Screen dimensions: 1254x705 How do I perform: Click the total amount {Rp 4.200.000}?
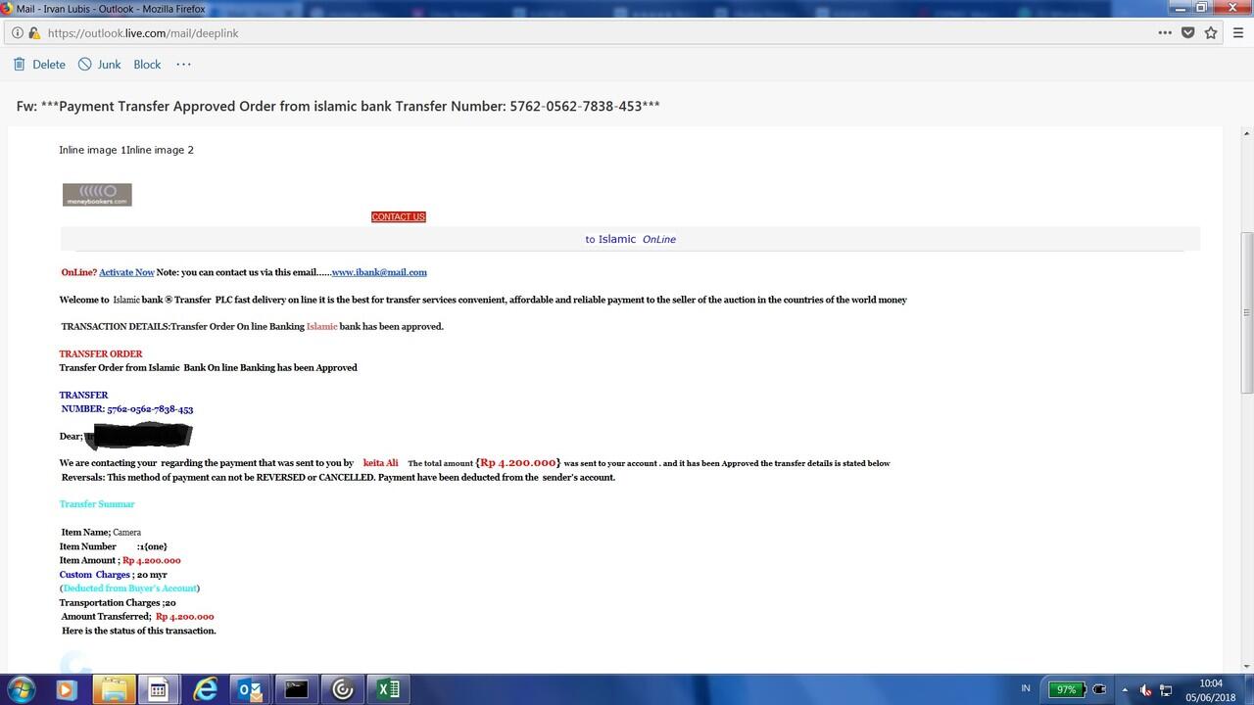(x=518, y=462)
